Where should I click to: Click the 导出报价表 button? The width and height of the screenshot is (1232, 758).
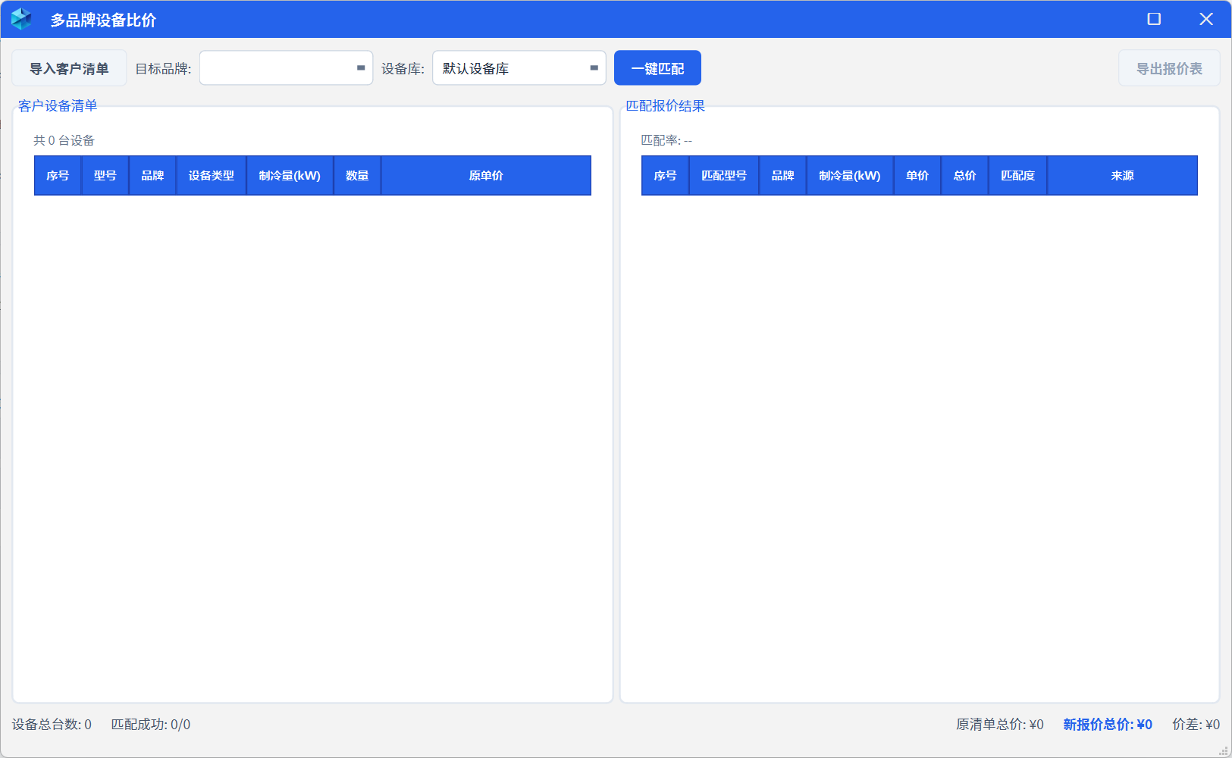(x=1169, y=67)
